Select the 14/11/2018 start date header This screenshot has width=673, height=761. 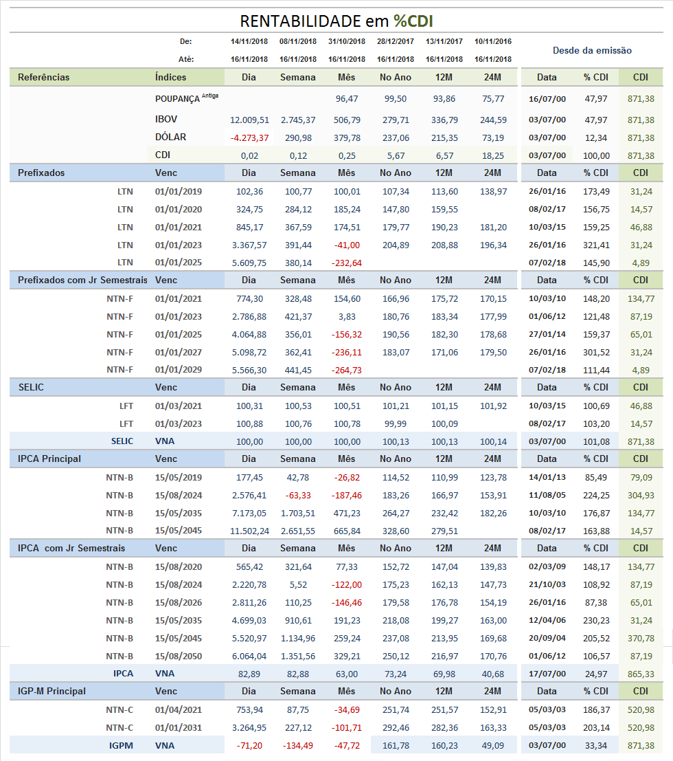(249, 42)
